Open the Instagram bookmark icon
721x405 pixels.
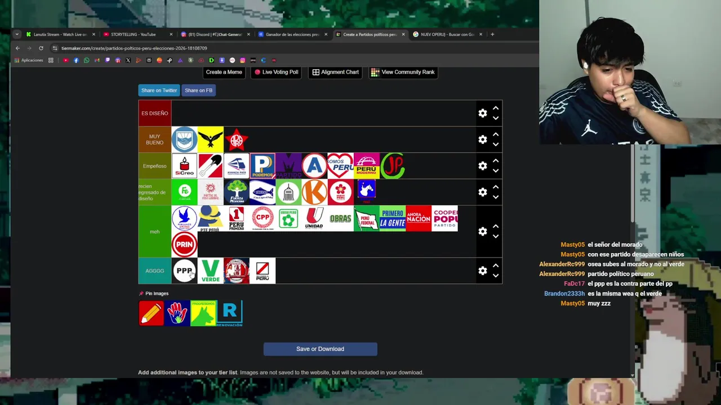pos(243,60)
